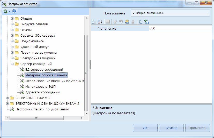This screenshot has width=214, height=138.
Task: Select БД сервера сообщений setting
Action: pyautogui.click(x=44, y=70)
